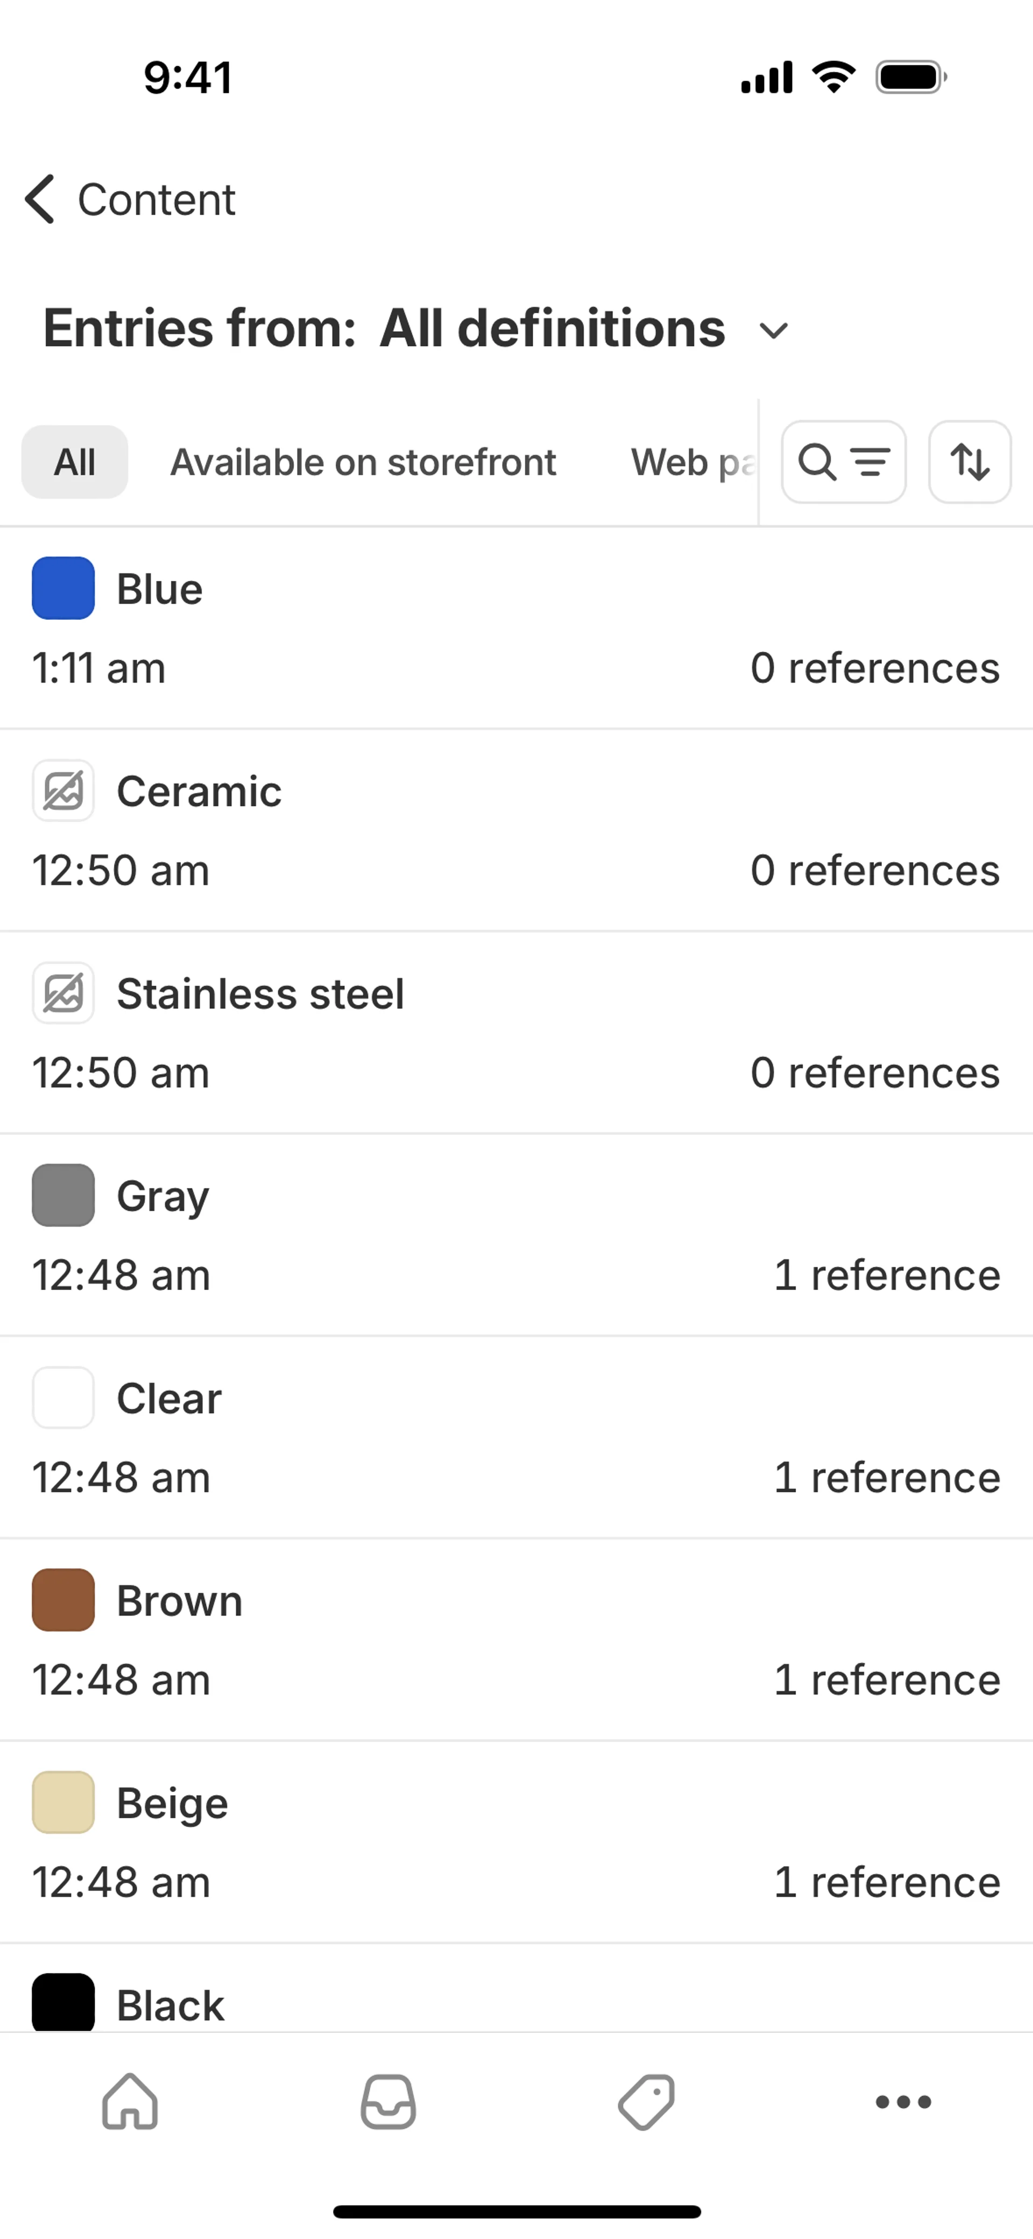This screenshot has width=1033, height=2239.
Task: Open the Products tag icon
Action: [646, 2102]
